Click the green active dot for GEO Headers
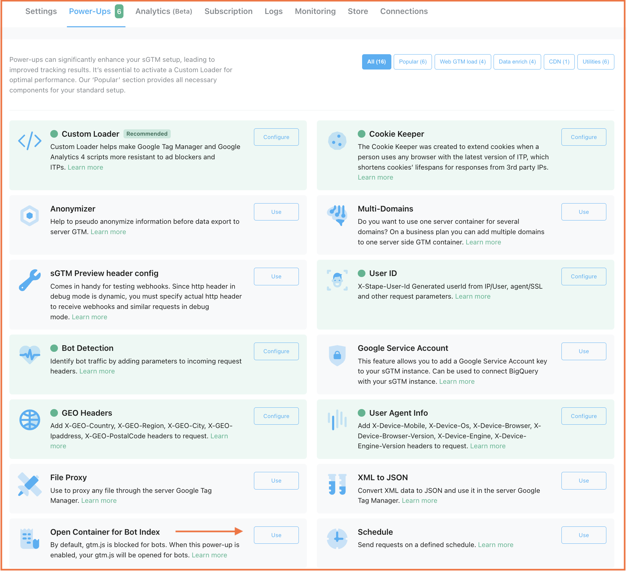 pos(54,413)
